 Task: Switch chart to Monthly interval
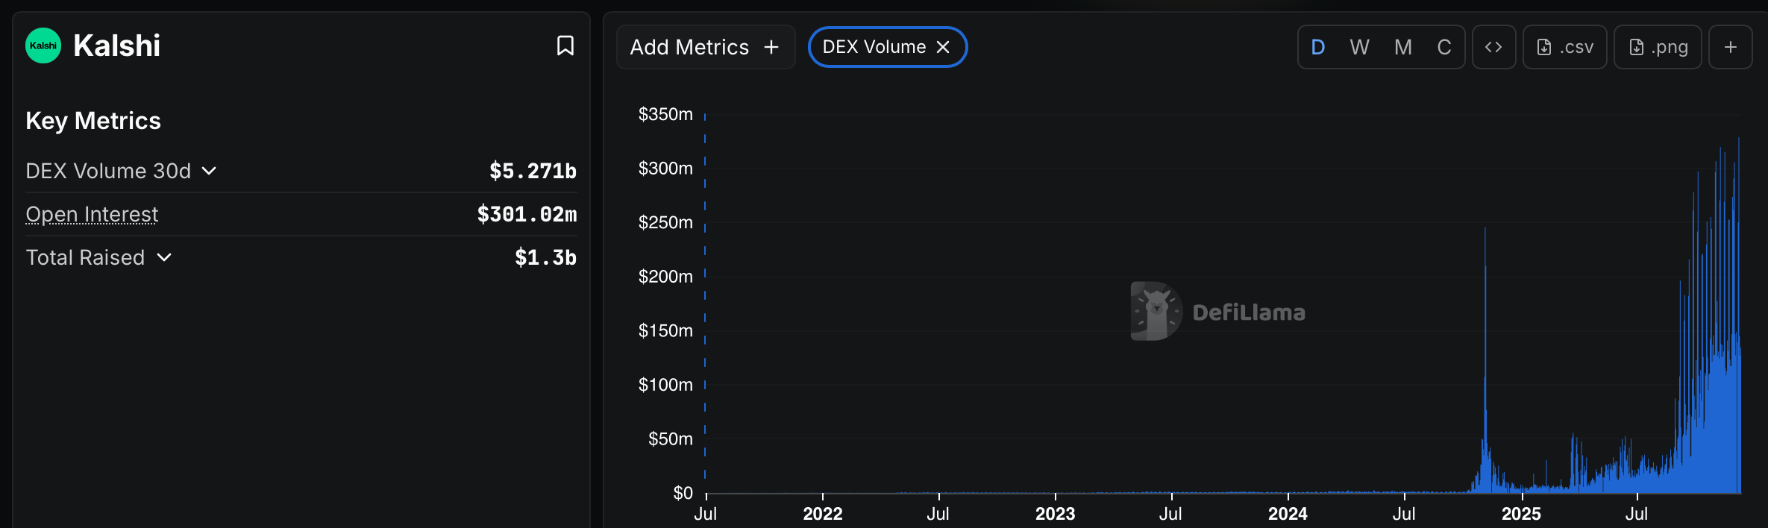pos(1402,47)
